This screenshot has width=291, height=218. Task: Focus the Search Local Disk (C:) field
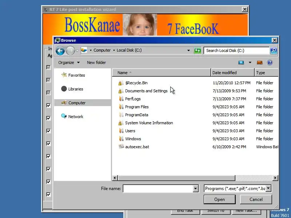click(236, 51)
